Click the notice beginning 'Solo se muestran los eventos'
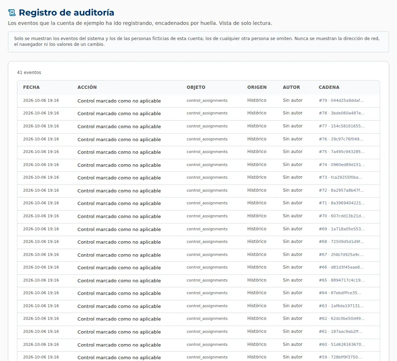Image resolution: width=397 pixels, height=361 pixels. click(198, 42)
